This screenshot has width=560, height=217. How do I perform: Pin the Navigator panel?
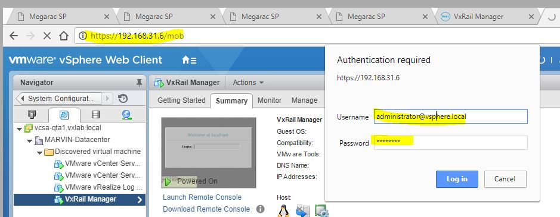pyautogui.click(x=139, y=83)
